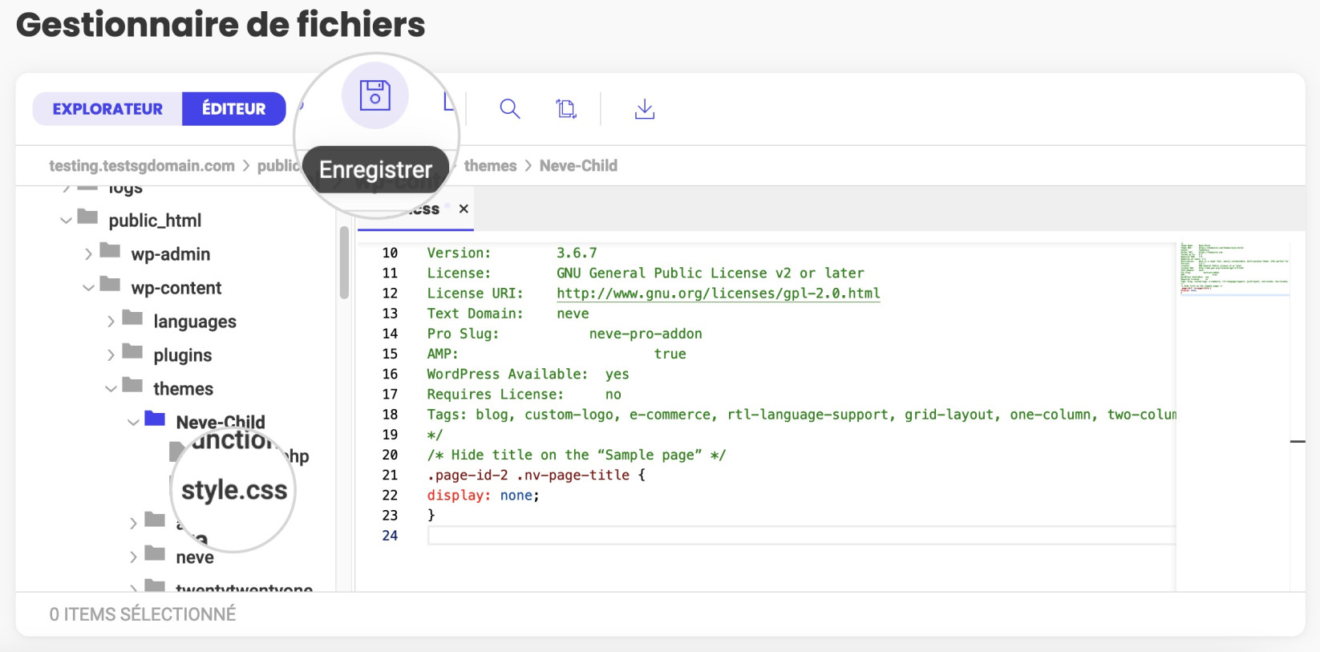This screenshot has height=652, width=1320.
Task: Select the public_html folder
Action: click(x=155, y=221)
